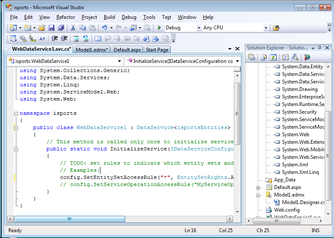Image resolution: width=334 pixels, height=238 pixels.
Task: Toggle auto-hide pin on Solution Explorer
Action: pyautogui.click(x=319, y=48)
